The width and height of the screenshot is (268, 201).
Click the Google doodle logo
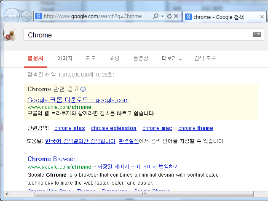pos(10,35)
